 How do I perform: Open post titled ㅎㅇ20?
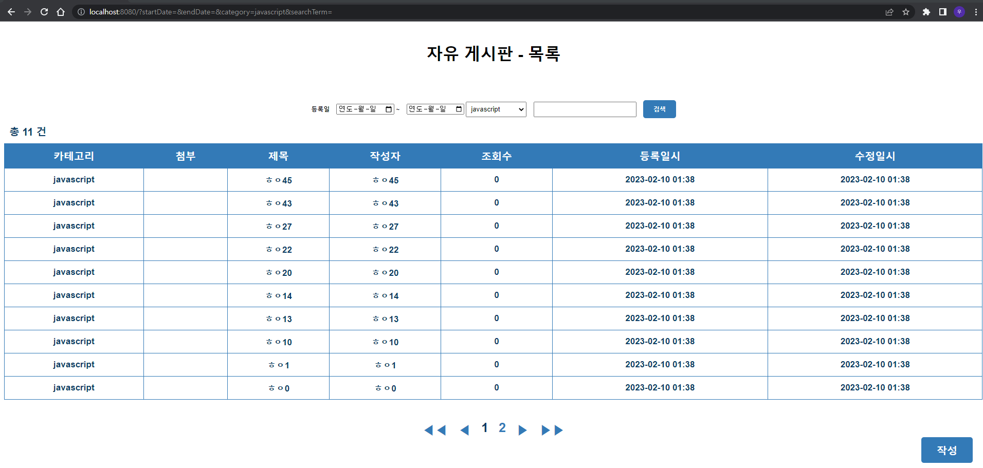pyautogui.click(x=279, y=273)
